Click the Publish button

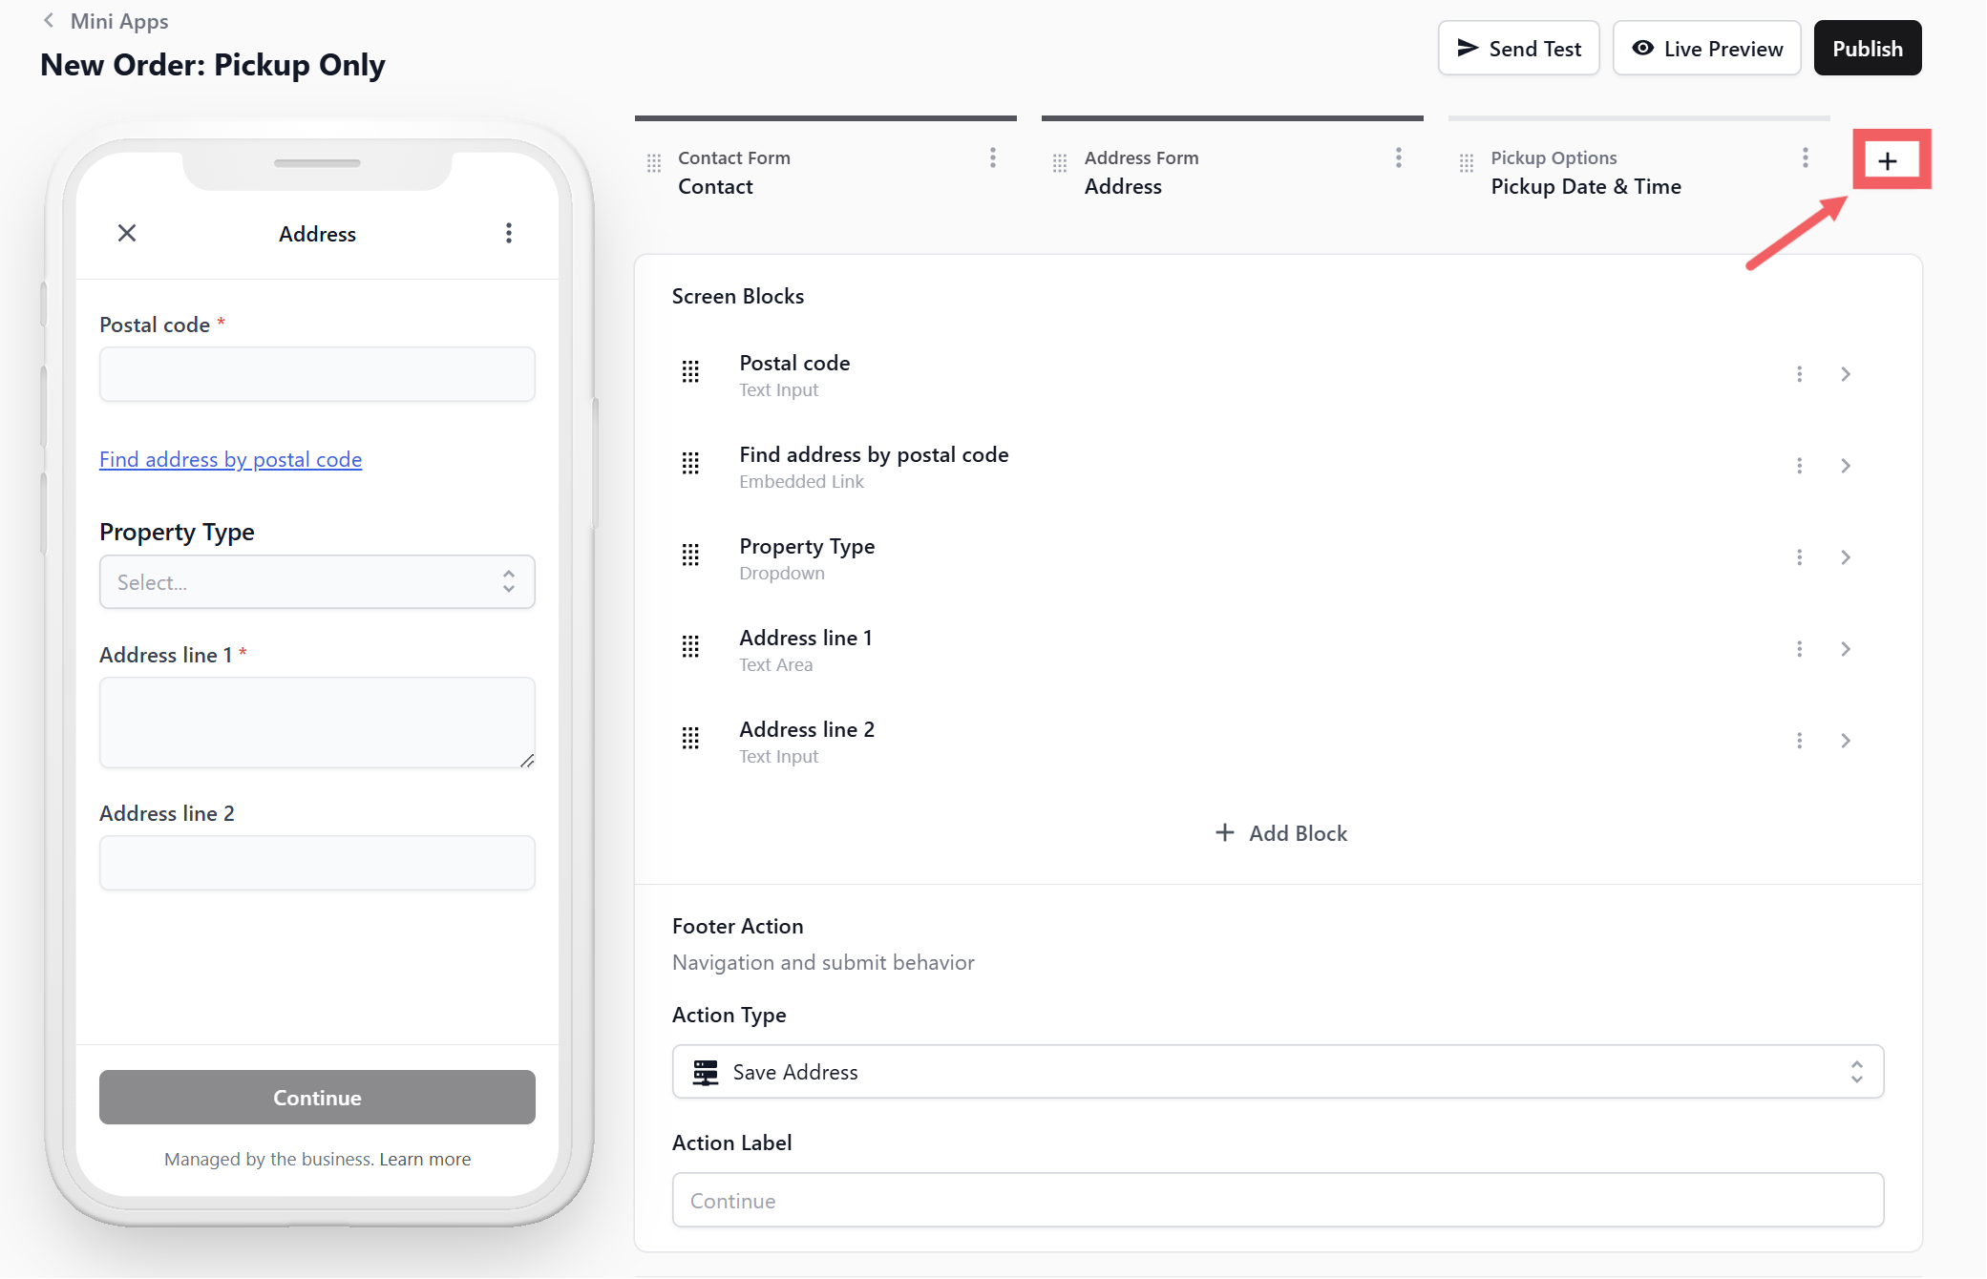[x=1867, y=49]
